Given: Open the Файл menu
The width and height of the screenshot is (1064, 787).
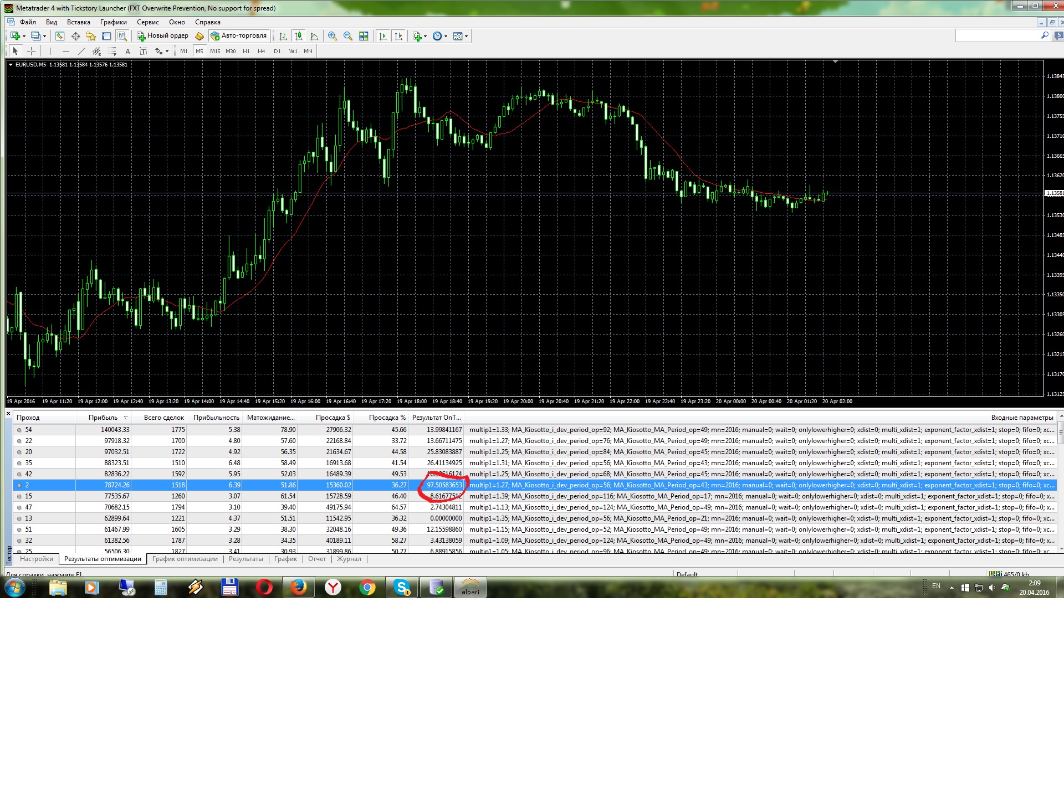Looking at the screenshot, I should pos(28,22).
